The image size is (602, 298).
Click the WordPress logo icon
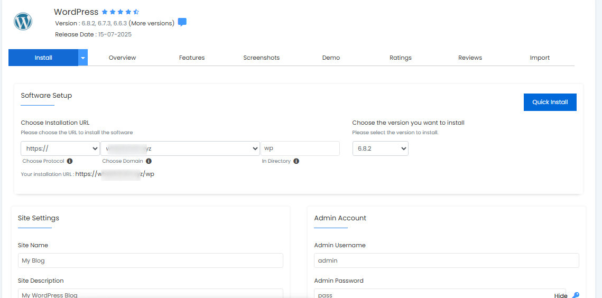coord(23,22)
